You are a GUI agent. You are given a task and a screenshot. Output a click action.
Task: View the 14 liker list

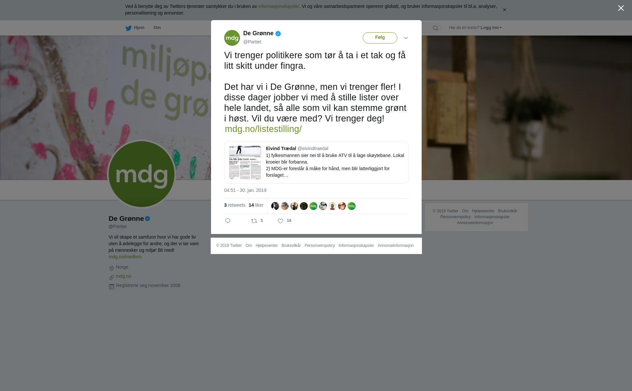256,205
